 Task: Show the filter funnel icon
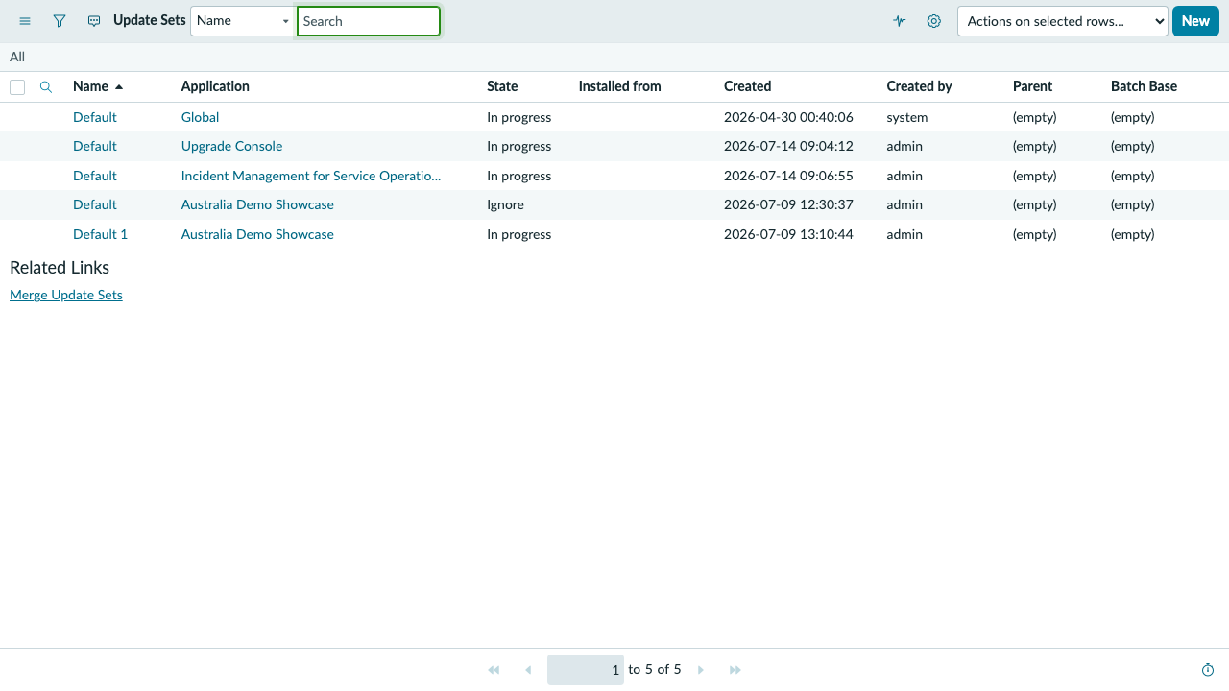coord(60,21)
